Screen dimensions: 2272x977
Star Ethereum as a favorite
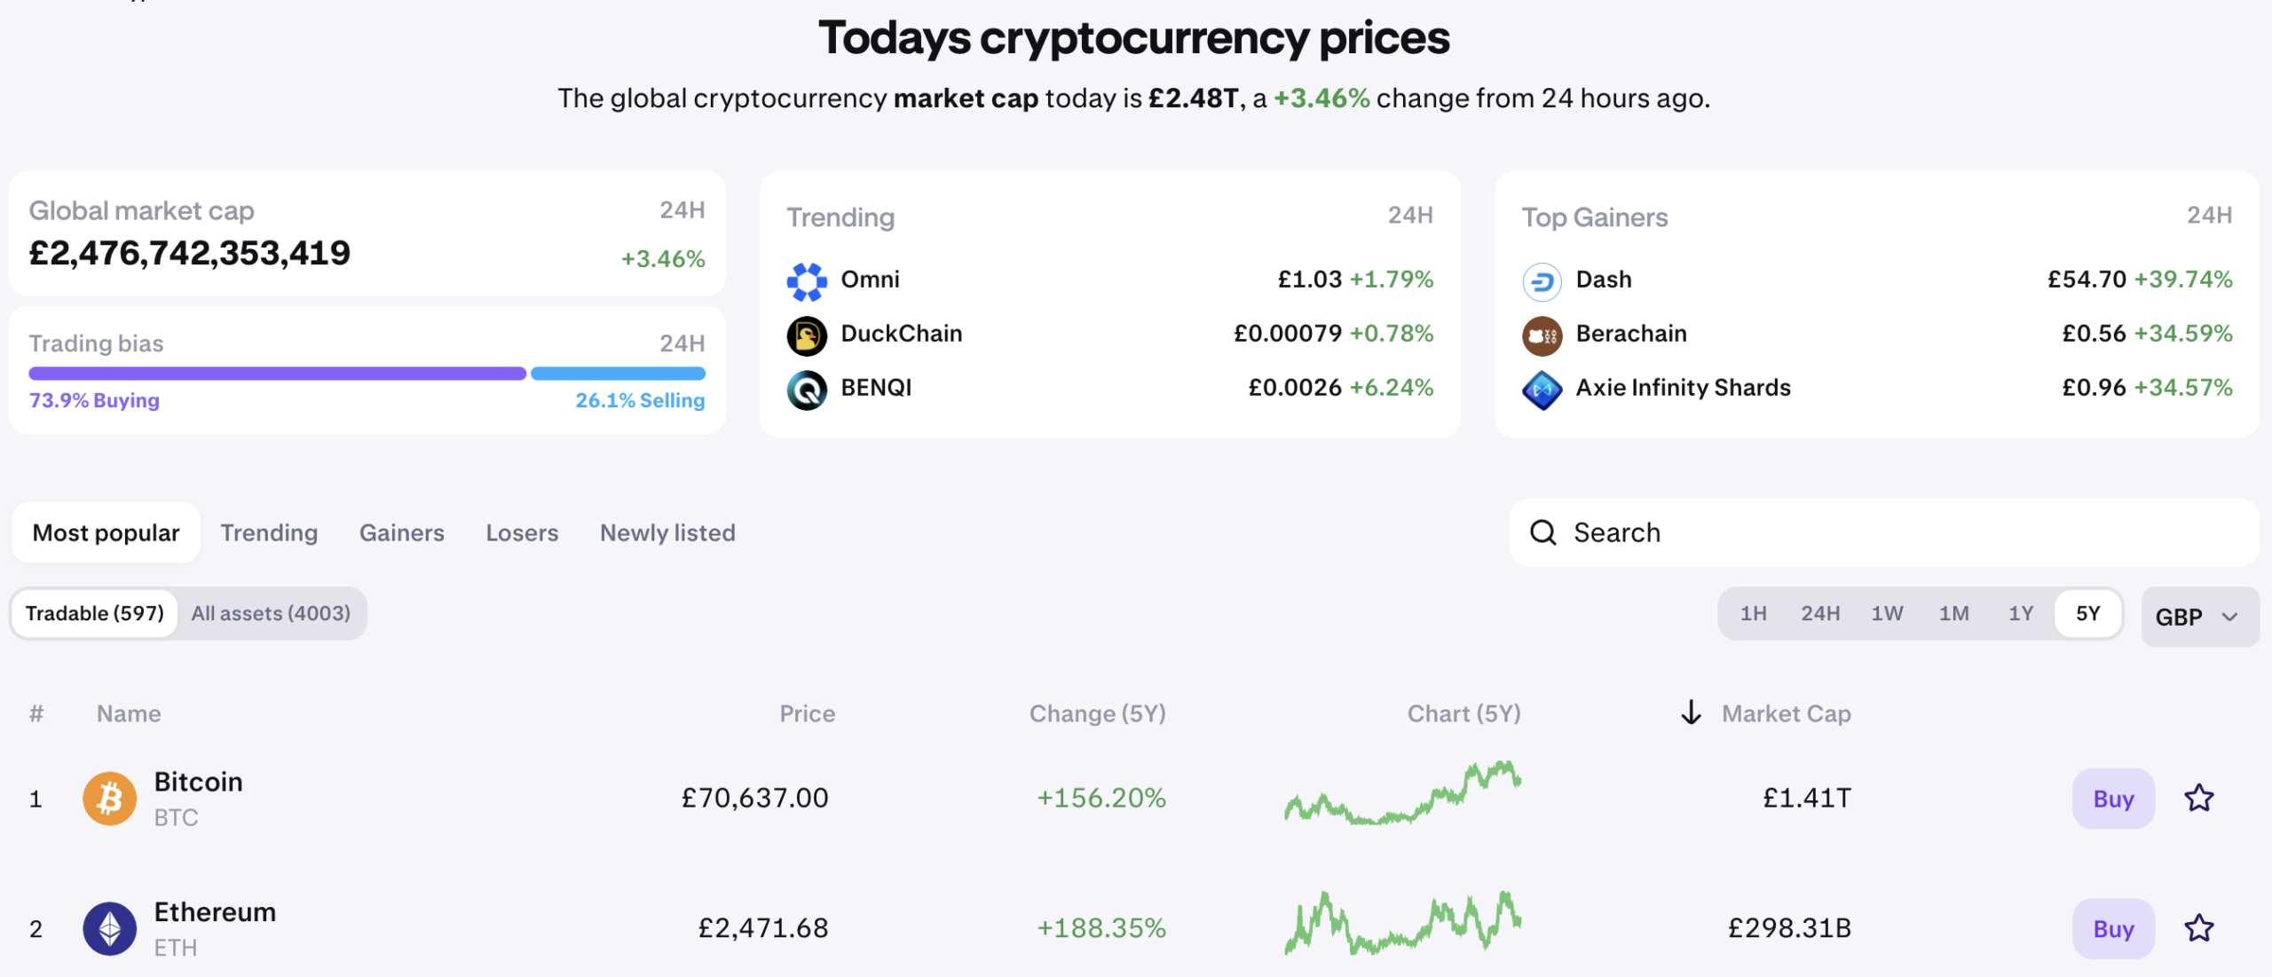click(2198, 928)
